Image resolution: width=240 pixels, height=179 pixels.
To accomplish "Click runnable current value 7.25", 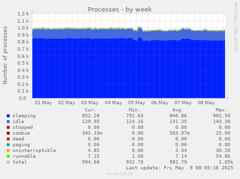I will [x=94, y=156].
